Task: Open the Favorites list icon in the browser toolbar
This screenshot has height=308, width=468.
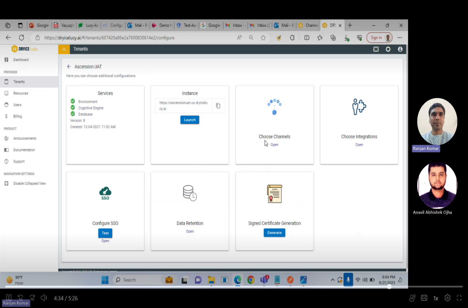Action: 320,38
